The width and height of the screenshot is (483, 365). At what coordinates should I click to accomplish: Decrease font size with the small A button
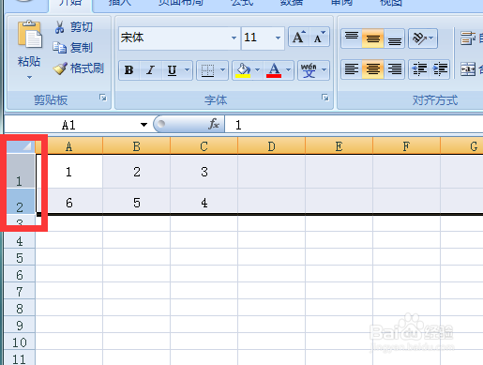coord(319,38)
